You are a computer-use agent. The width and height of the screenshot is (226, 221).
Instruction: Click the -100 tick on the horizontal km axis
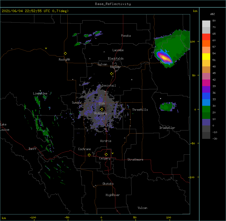(x=33, y=217)
